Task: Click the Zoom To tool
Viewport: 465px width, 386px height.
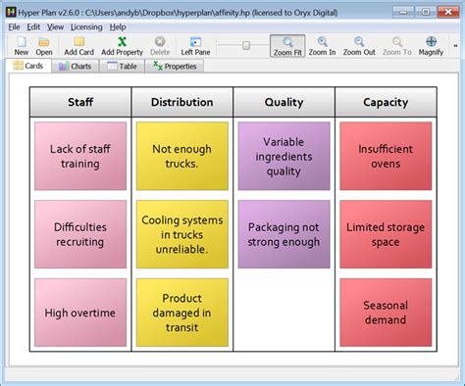Action: [x=397, y=46]
